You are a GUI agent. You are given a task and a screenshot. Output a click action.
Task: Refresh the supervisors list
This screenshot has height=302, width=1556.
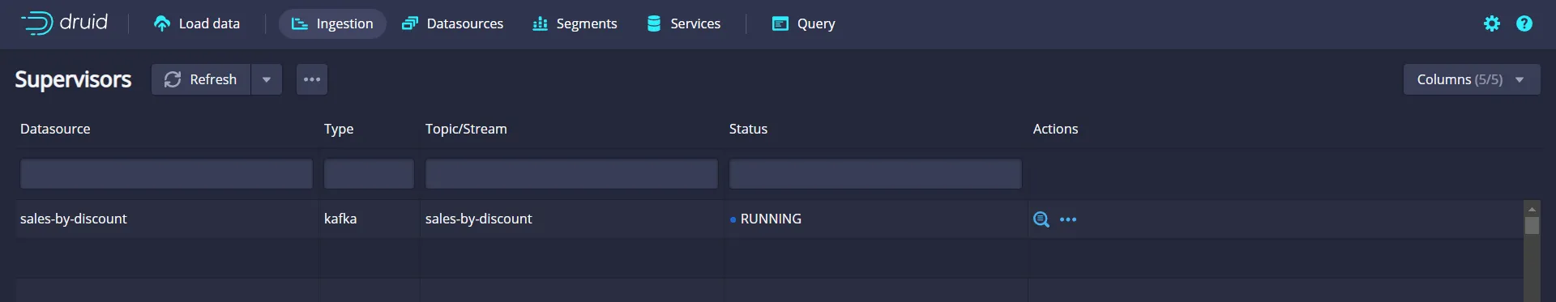click(201, 79)
